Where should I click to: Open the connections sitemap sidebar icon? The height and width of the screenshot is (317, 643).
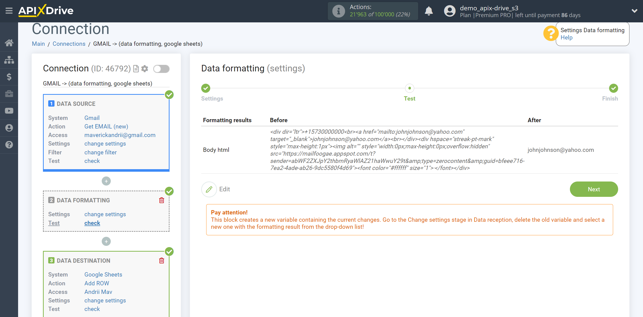pyautogui.click(x=9, y=60)
